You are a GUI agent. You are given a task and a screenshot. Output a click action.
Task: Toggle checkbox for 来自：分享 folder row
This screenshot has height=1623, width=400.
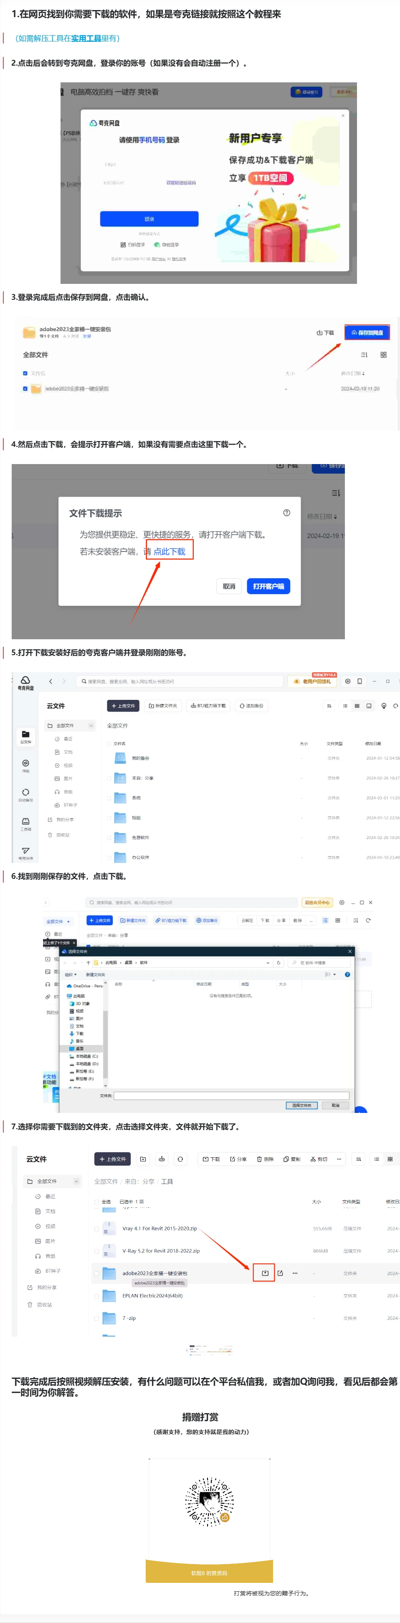[109, 778]
